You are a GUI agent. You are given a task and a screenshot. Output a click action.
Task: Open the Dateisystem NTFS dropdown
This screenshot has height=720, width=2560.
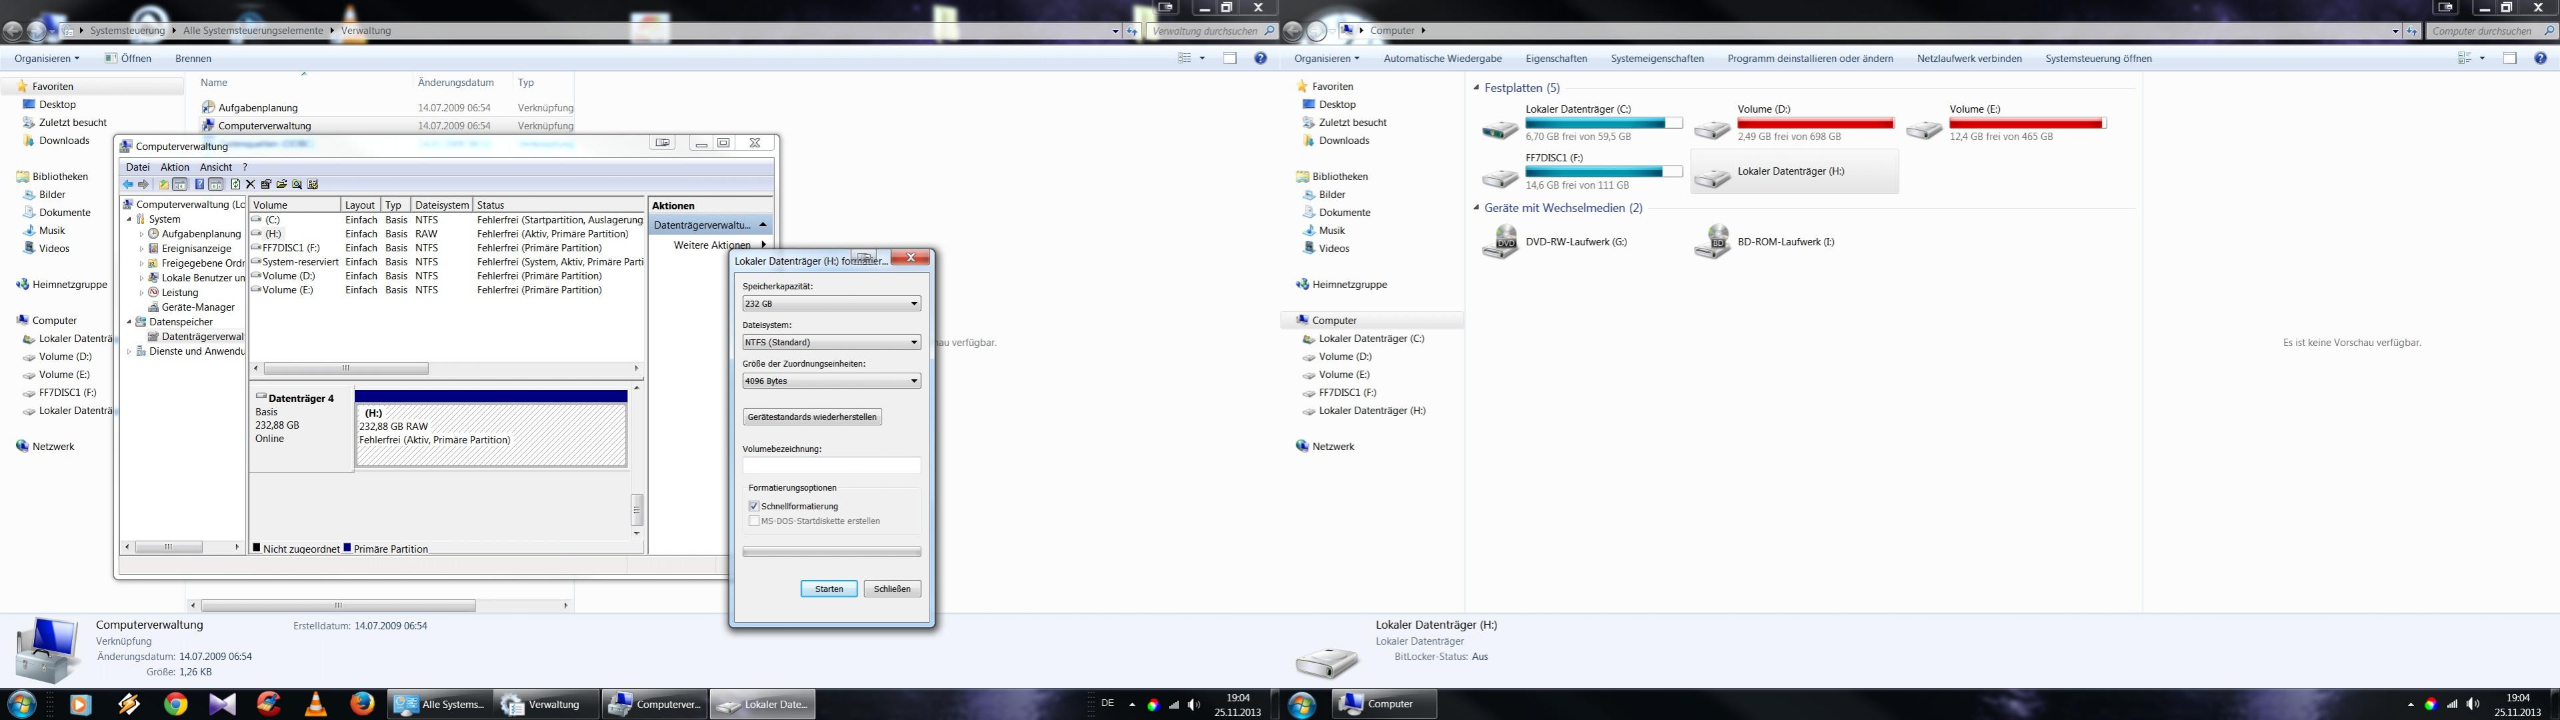(831, 343)
